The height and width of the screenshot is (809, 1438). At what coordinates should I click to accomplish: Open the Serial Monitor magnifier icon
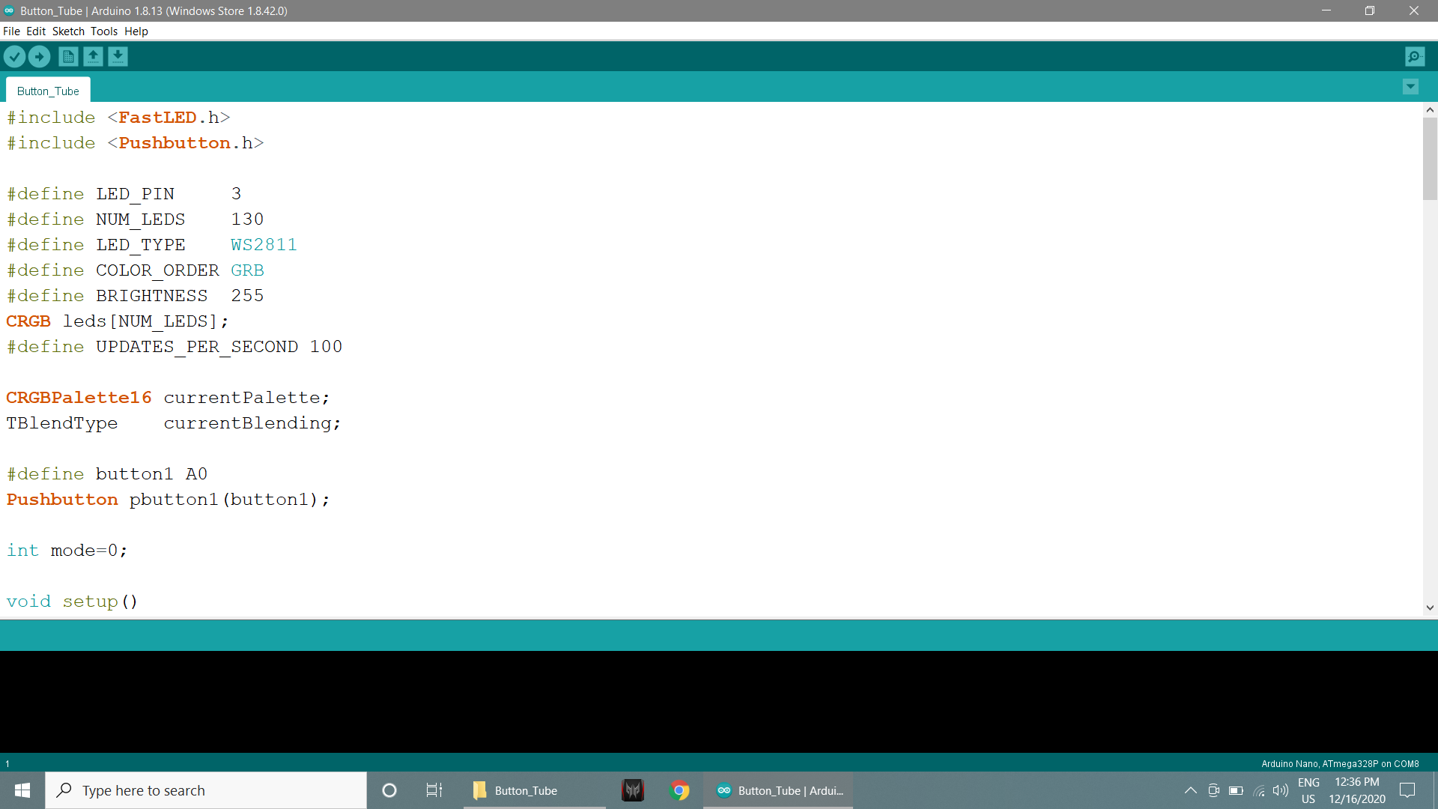pos(1414,56)
